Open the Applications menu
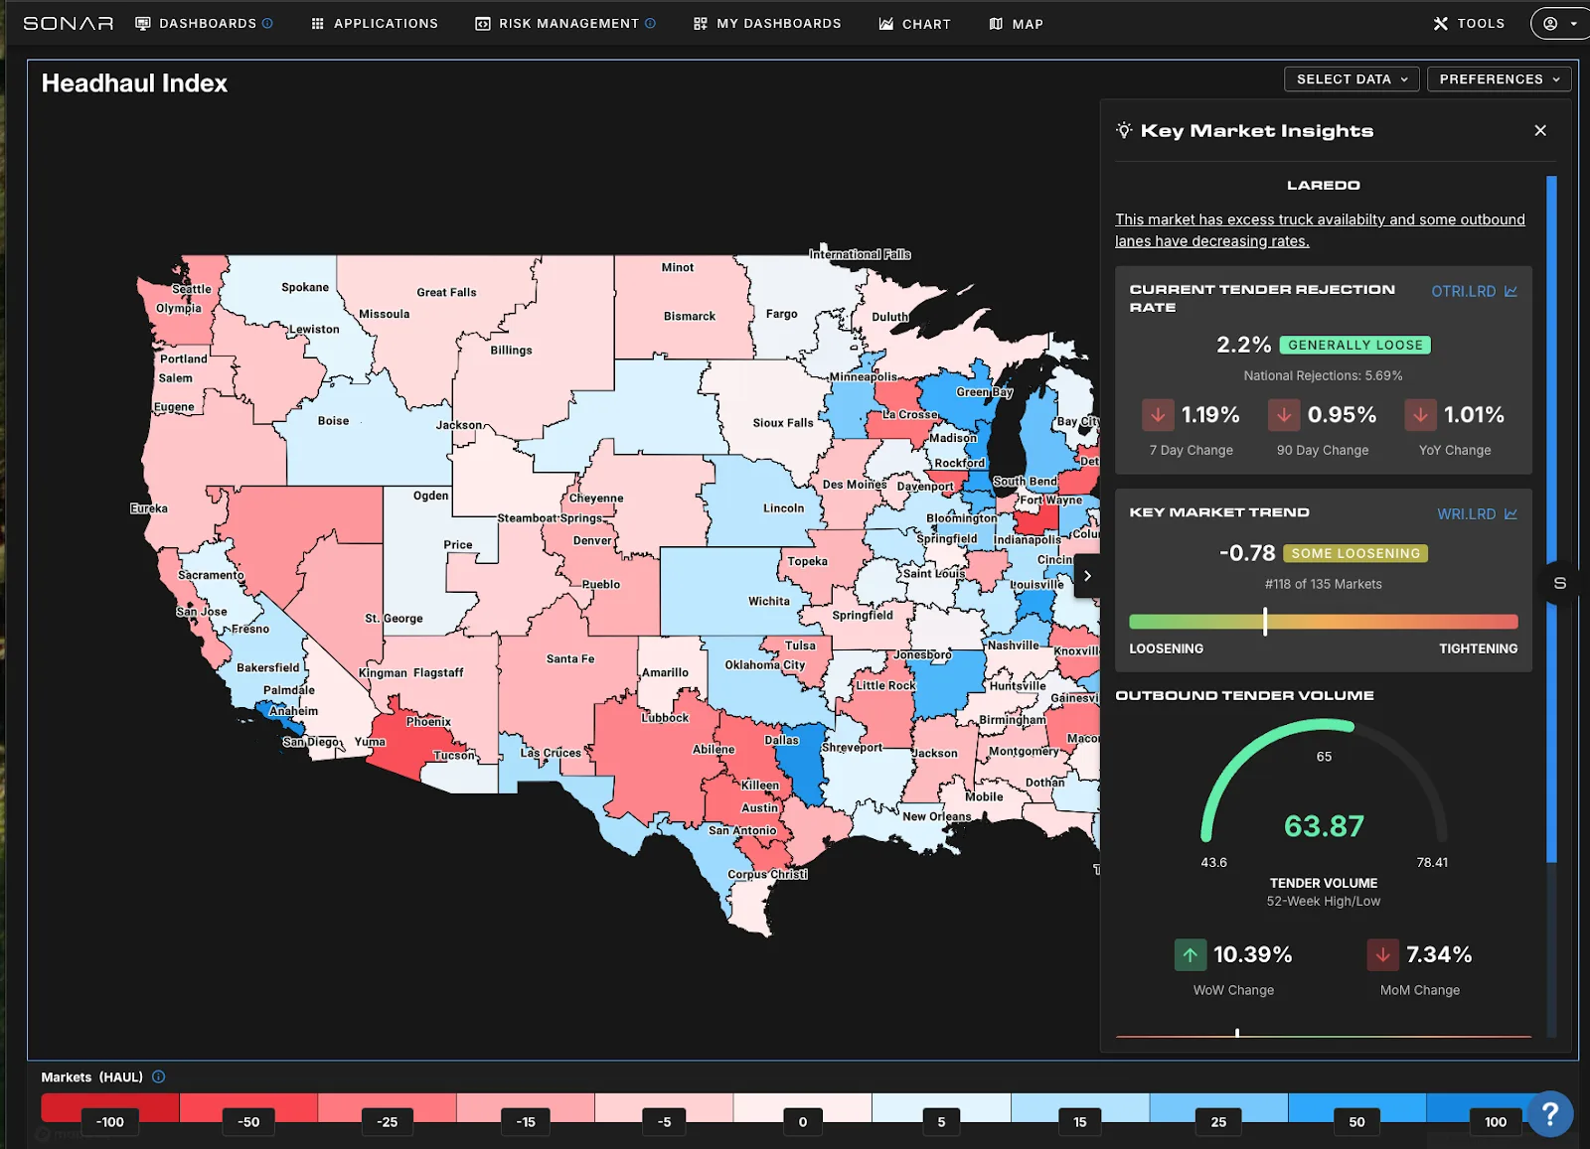Screen dimensions: 1590x1149 coord(375,24)
